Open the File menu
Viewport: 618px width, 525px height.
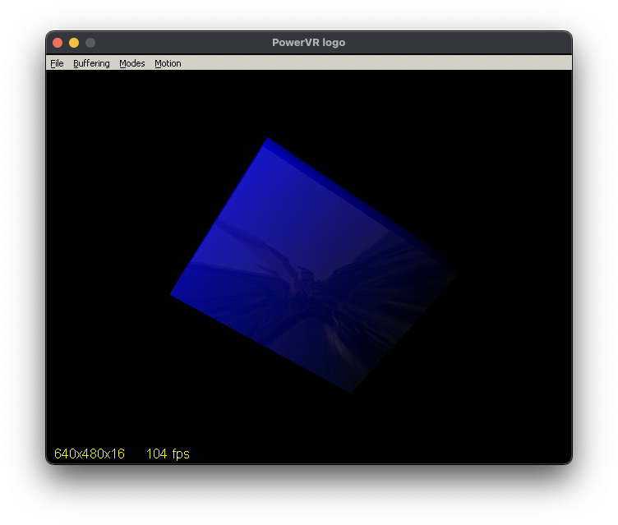pos(57,63)
